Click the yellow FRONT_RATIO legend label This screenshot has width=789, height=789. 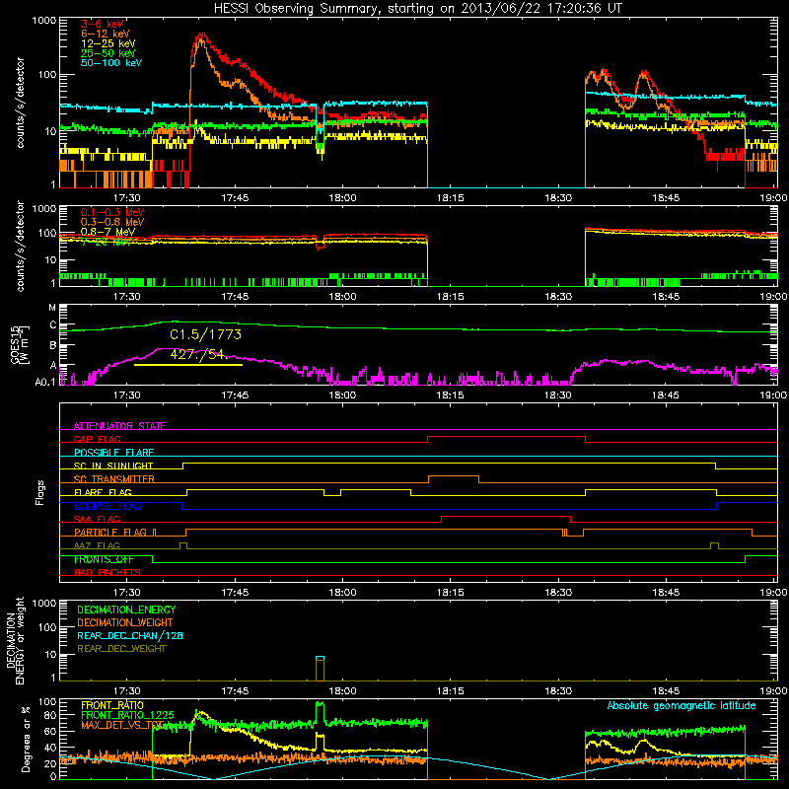pyautogui.click(x=112, y=705)
